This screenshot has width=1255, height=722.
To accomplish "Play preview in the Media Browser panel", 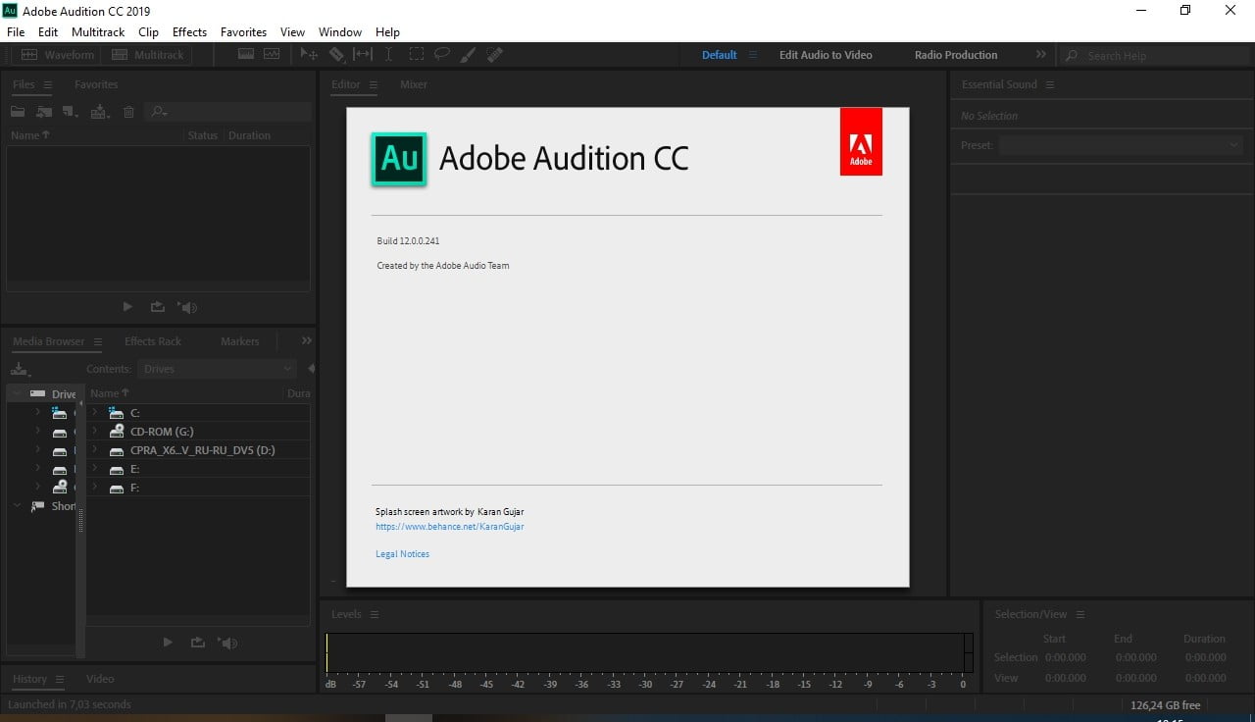I will click(x=168, y=643).
